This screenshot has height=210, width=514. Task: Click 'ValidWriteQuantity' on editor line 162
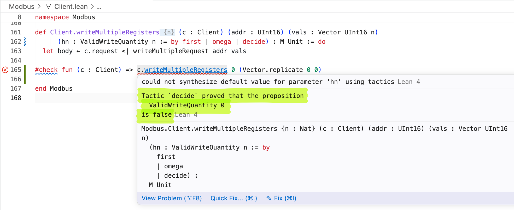click(x=114, y=42)
